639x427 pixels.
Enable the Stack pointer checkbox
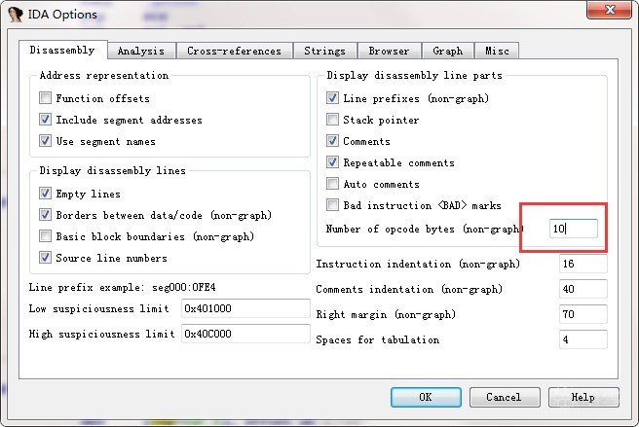coord(332,120)
